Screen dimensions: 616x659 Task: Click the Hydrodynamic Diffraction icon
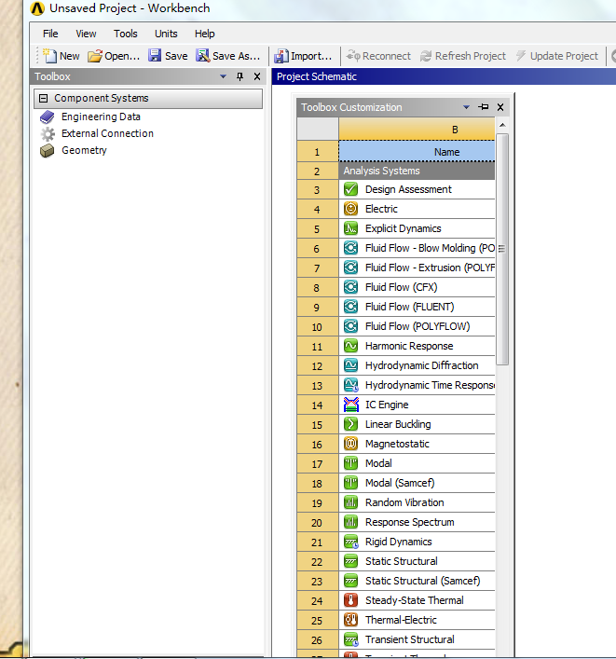pyautogui.click(x=350, y=365)
